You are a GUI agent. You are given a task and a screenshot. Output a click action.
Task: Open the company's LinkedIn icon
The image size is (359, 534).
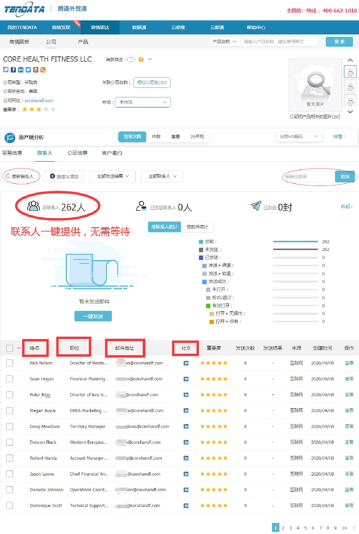(x=21, y=70)
